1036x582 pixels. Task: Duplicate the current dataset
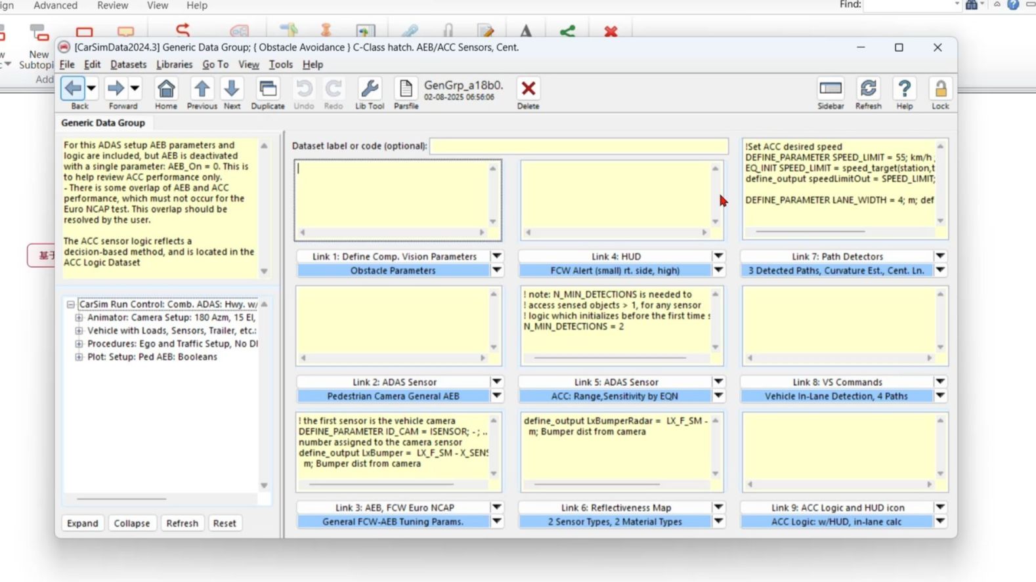[268, 88]
